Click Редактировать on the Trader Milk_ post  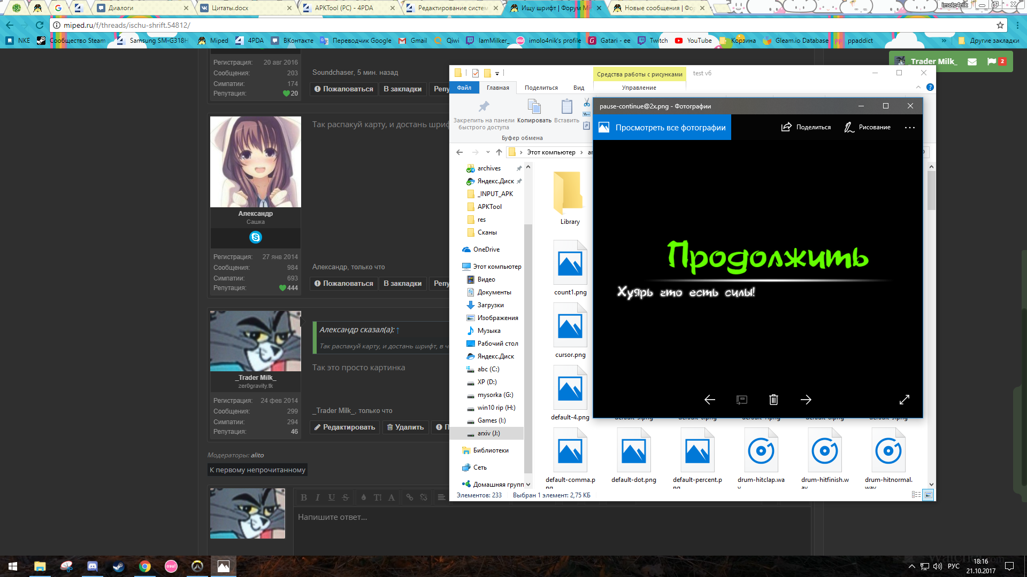pyautogui.click(x=344, y=427)
